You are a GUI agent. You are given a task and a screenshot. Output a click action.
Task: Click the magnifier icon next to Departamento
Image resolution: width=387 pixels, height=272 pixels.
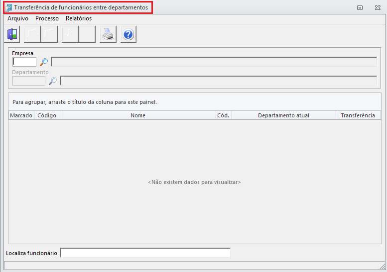(x=53, y=81)
